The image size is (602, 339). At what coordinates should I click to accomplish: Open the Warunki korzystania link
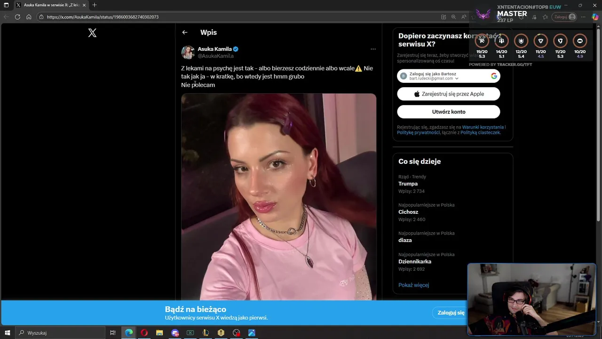click(483, 127)
